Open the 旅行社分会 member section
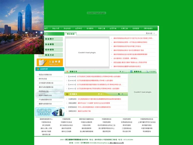193x145 pixels. click(x=43, y=79)
